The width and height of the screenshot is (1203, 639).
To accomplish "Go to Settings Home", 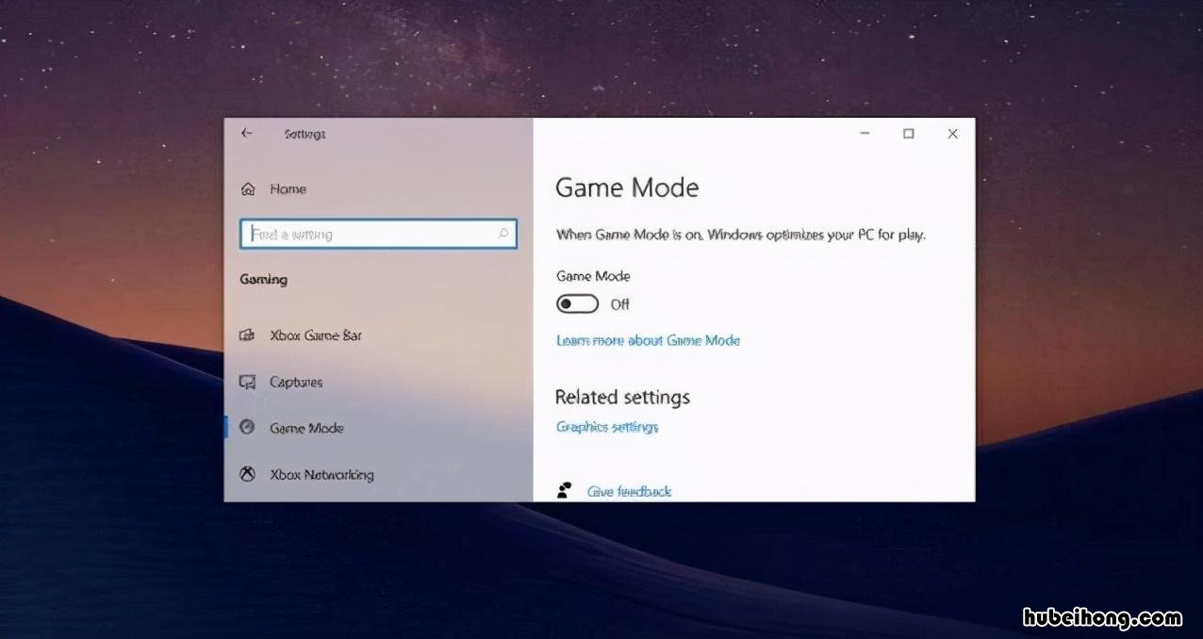I will tap(288, 189).
